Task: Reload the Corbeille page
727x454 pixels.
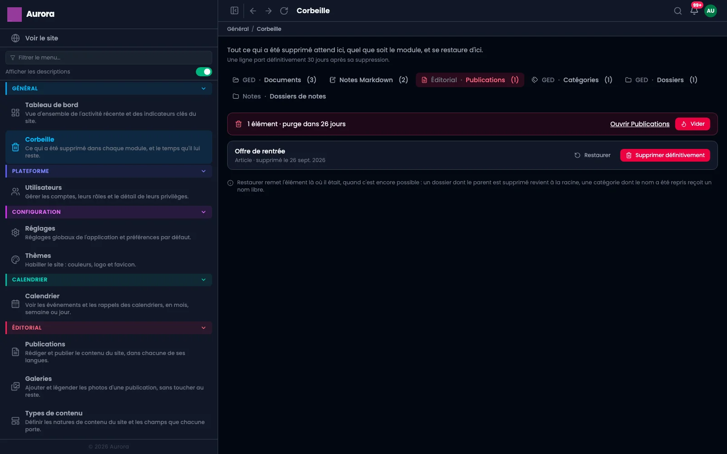Action: click(284, 10)
